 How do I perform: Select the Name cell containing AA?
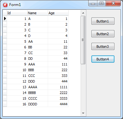click(38, 41)
